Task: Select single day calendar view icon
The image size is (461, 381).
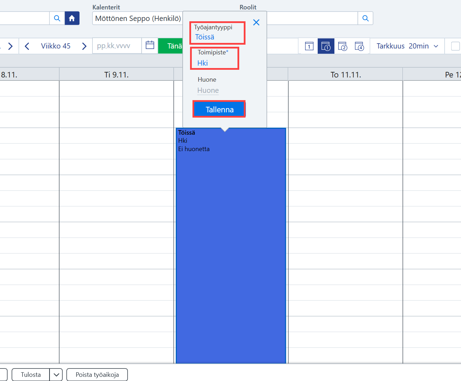Action: coord(309,46)
